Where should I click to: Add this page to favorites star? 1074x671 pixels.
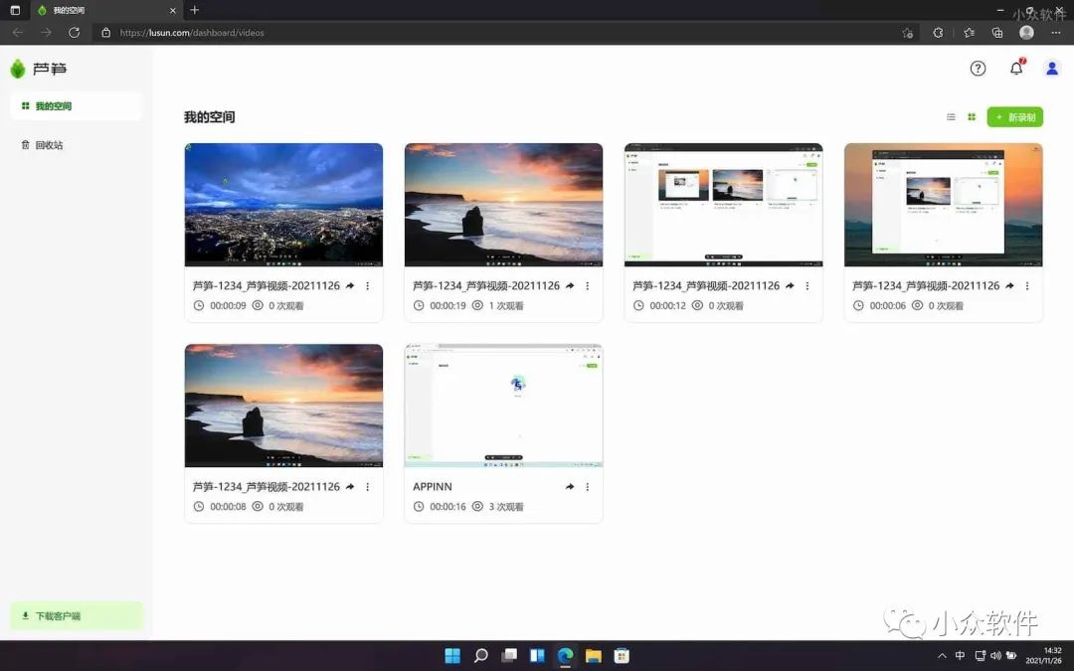pos(908,32)
